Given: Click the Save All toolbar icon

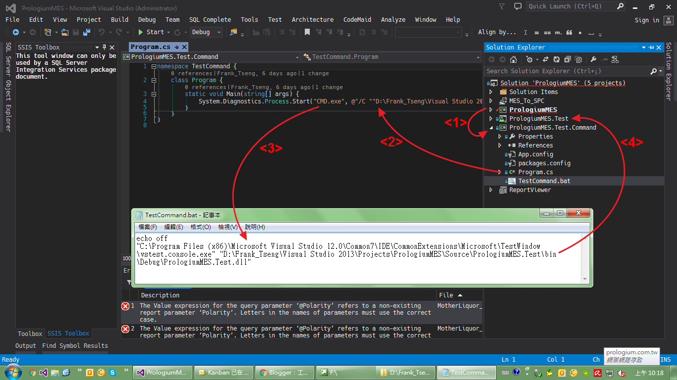Looking at the screenshot, I should tap(86, 32).
